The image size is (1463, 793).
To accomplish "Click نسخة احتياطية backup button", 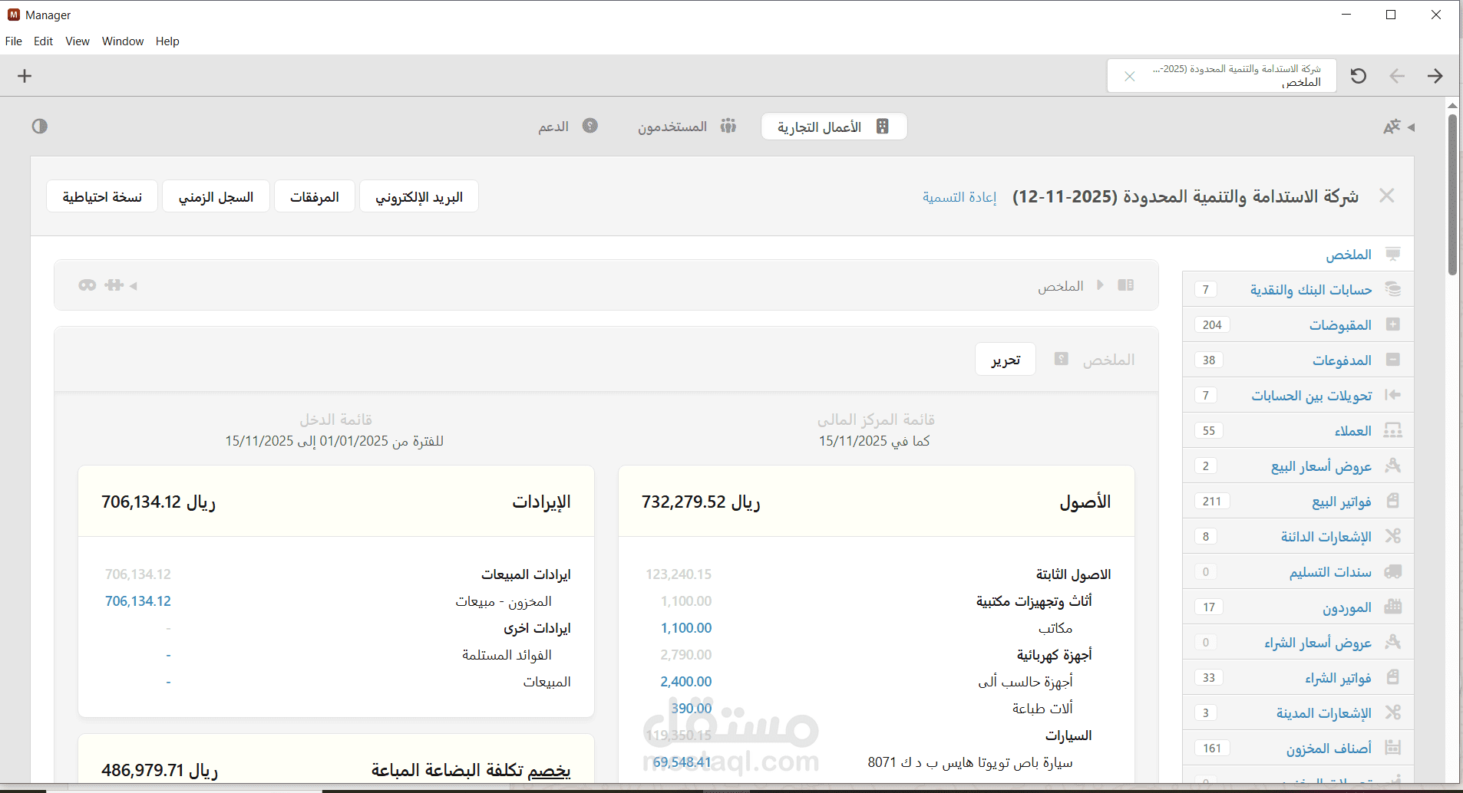I will point(102,196).
